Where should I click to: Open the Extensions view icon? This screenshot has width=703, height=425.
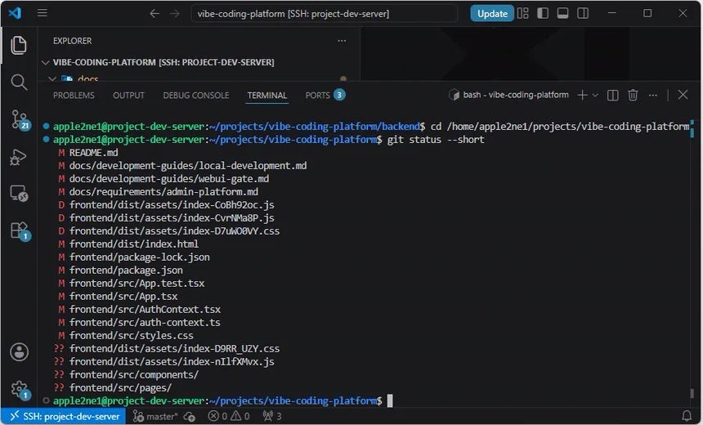click(20, 231)
